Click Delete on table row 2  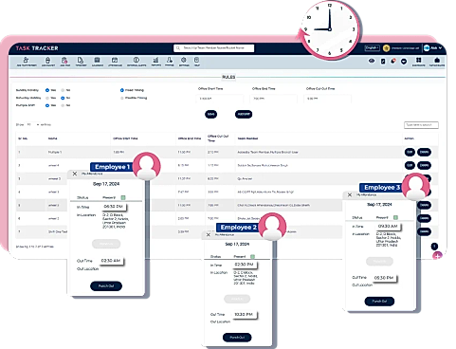tap(424, 165)
